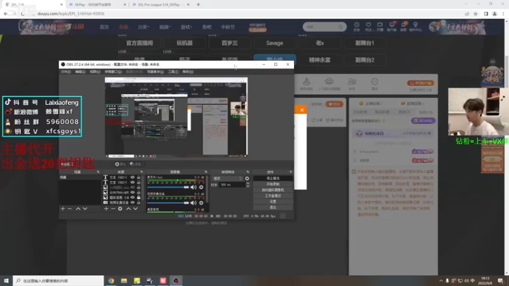Open OBS 编辑(E) menu
The image size is (509, 286).
80,72
